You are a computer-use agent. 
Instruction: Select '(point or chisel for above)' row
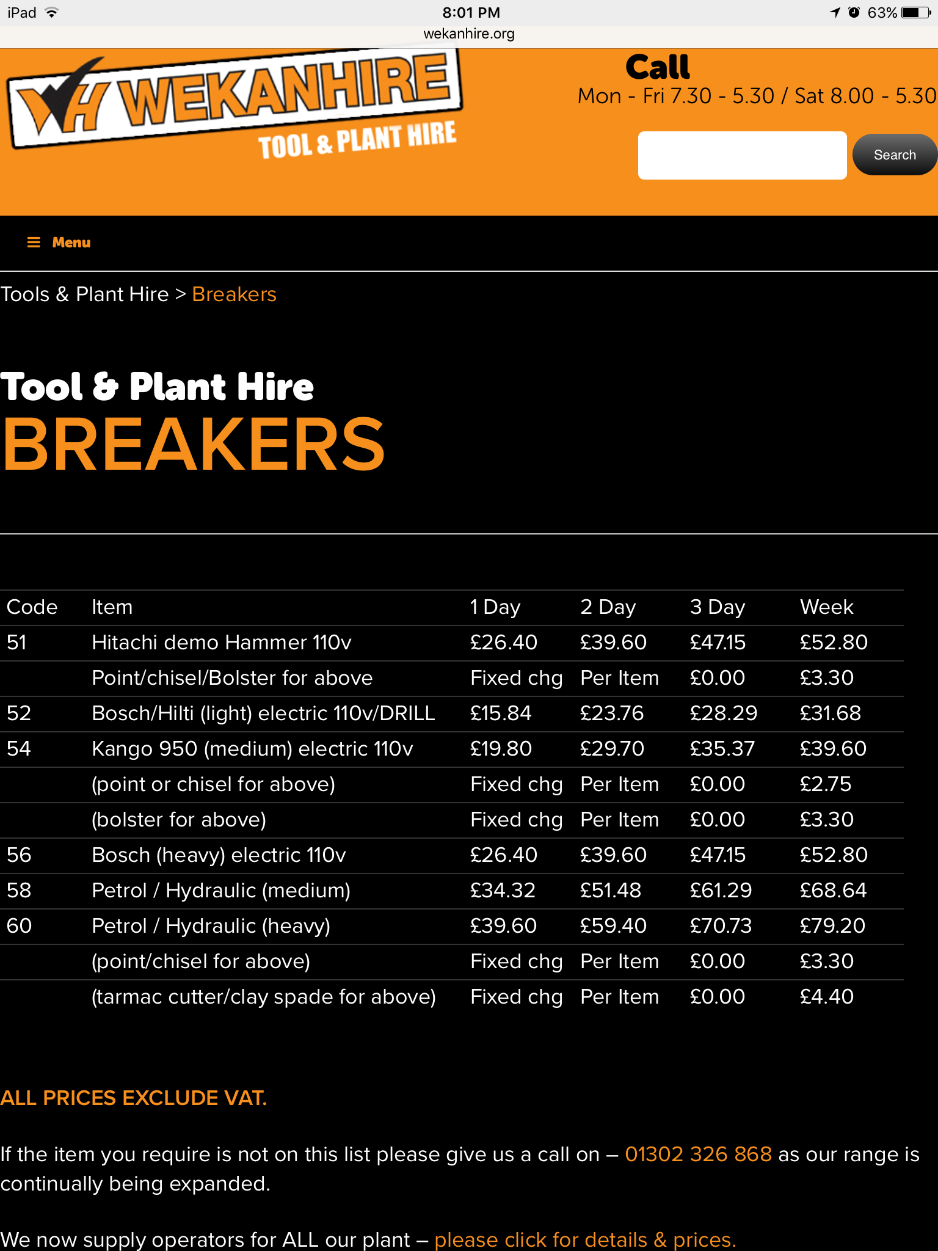pyautogui.click(x=213, y=784)
